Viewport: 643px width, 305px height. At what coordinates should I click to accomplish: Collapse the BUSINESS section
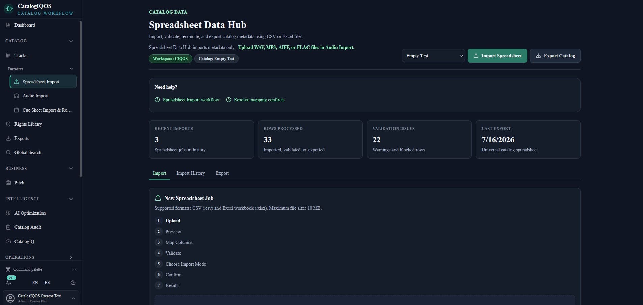tap(71, 169)
